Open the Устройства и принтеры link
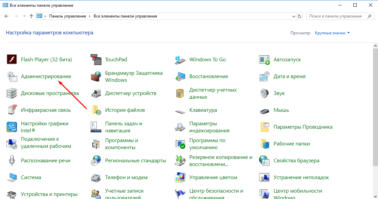This screenshot has height=199, width=378. click(49, 194)
